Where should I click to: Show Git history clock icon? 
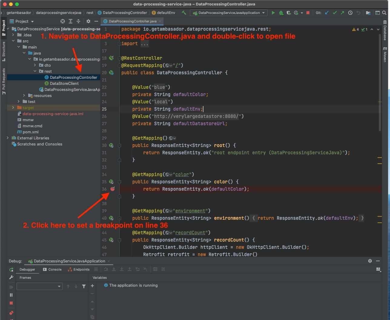[350, 13]
